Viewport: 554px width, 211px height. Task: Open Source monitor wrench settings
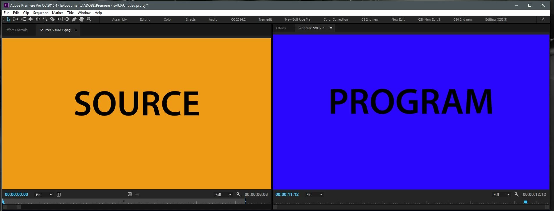coord(239,194)
